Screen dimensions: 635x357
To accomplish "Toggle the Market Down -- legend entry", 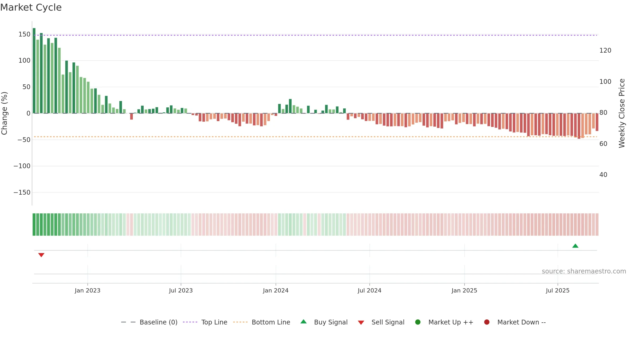I will 515,322.
